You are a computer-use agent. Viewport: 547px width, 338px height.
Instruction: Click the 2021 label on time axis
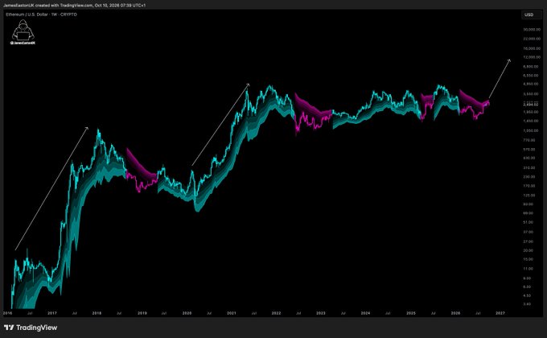(232, 313)
